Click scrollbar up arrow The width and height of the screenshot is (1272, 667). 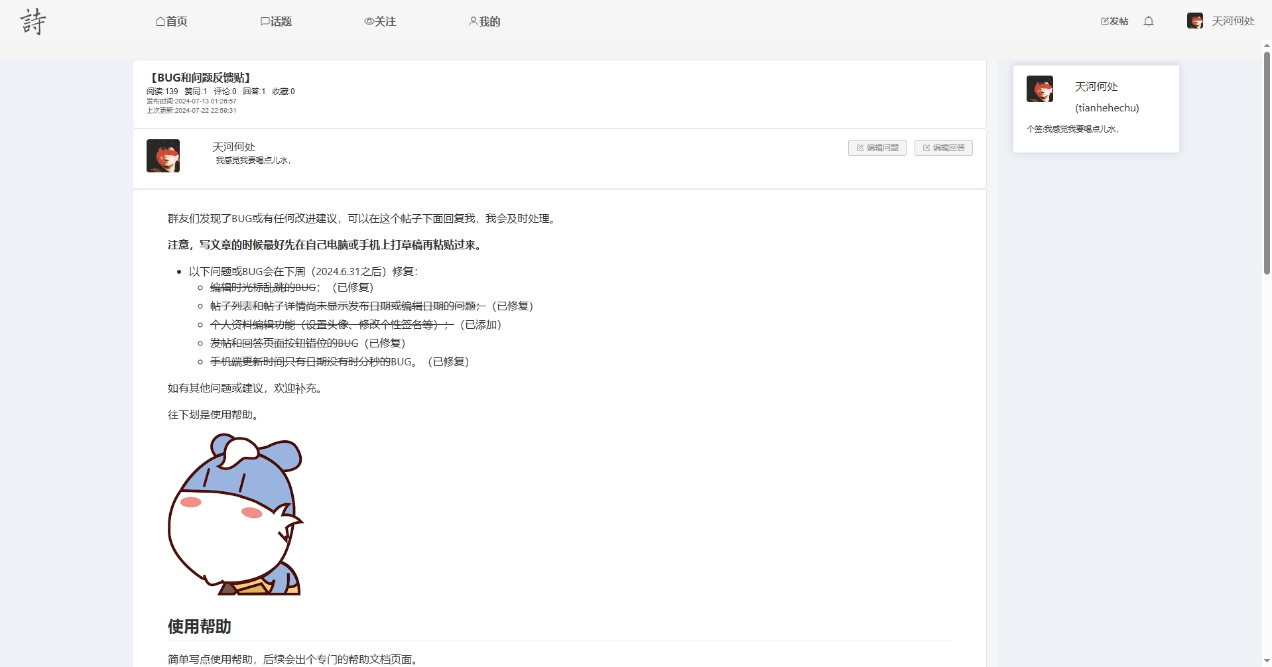click(1267, 45)
